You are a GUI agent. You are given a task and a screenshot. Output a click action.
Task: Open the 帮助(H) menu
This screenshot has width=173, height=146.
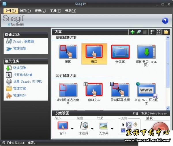[71, 11]
